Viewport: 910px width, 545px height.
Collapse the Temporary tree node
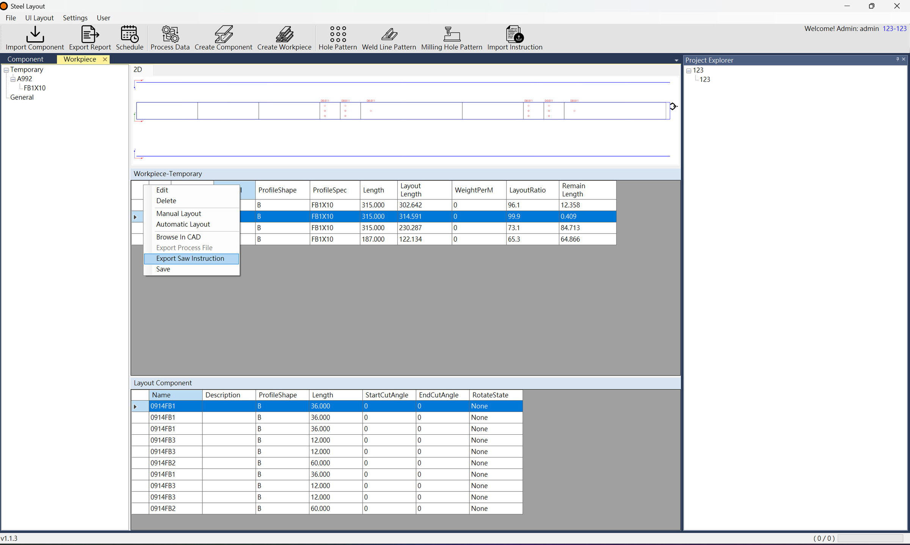pyautogui.click(x=6, y=70)
